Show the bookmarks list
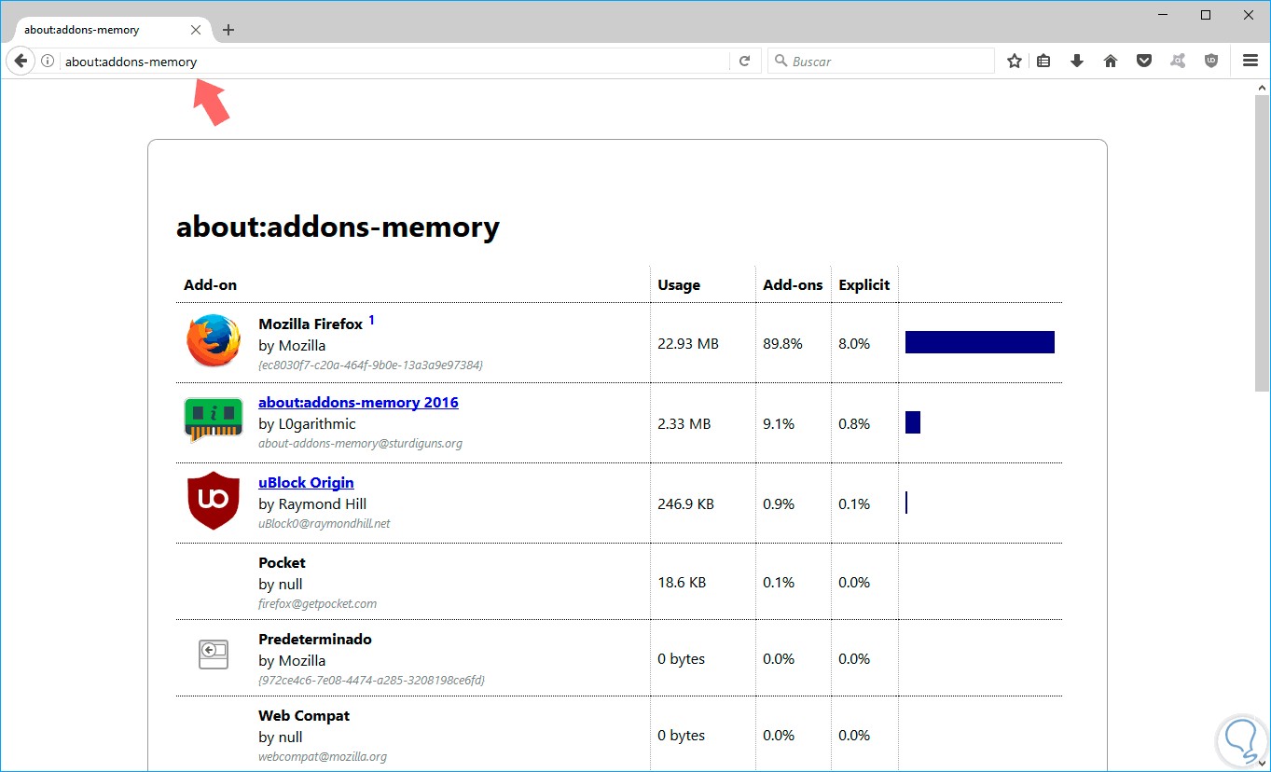Screen dimensions: 1271x772 (x=1043, y=62)
